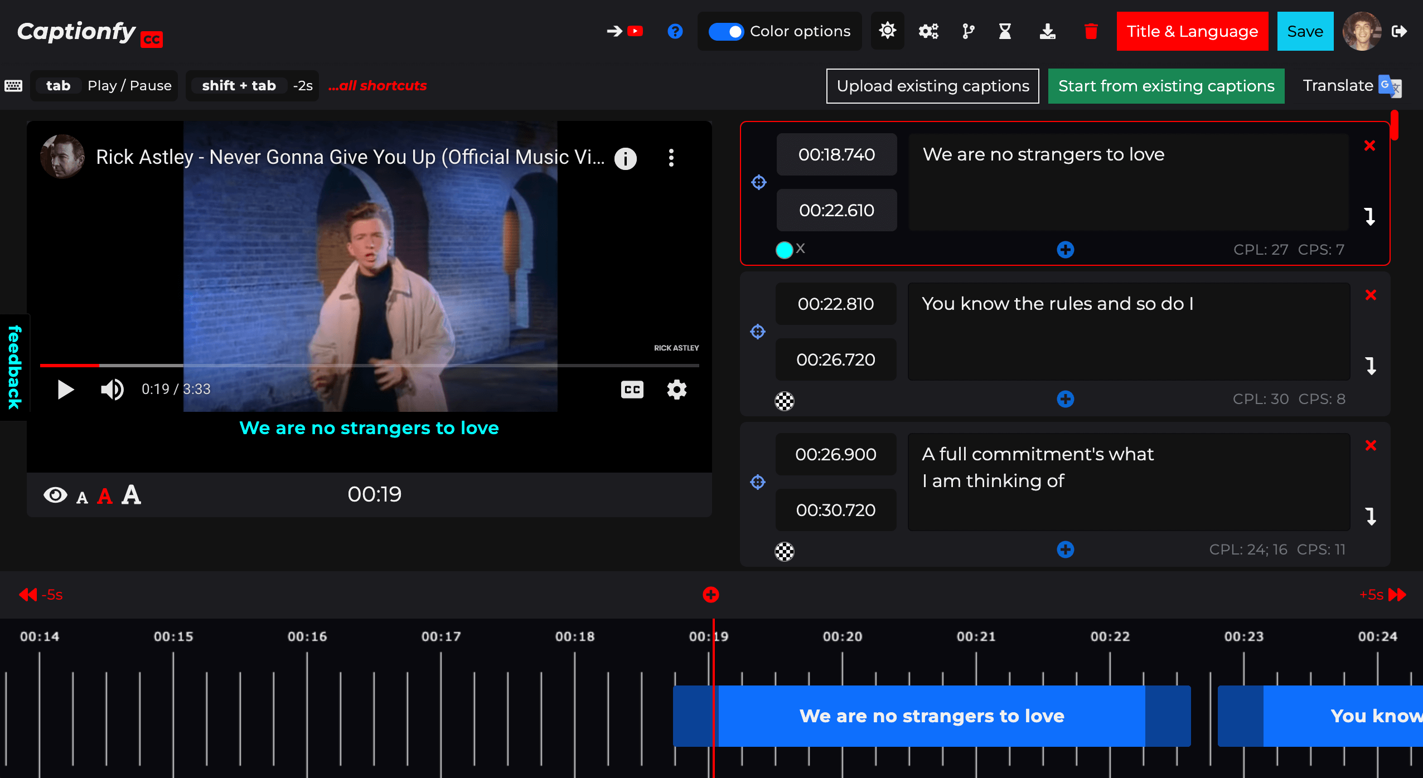Click crosshair target beside third caption
Viewport: 1423px width, 778px height.
coord(758,482)
